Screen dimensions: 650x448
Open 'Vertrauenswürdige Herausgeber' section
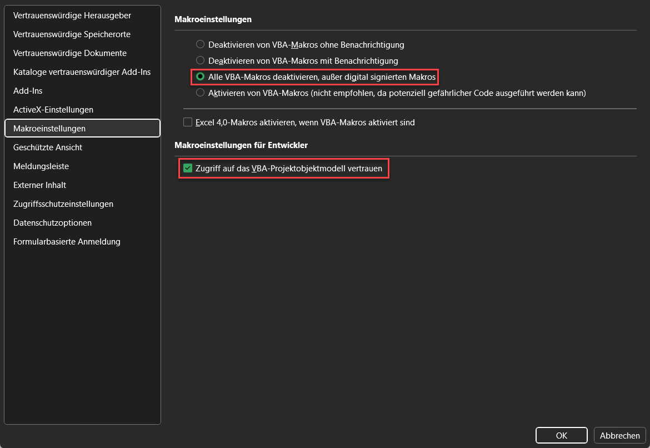pos(82,16)
